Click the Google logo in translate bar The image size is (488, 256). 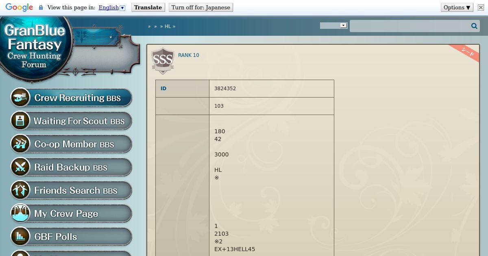(x=19, y=7)
